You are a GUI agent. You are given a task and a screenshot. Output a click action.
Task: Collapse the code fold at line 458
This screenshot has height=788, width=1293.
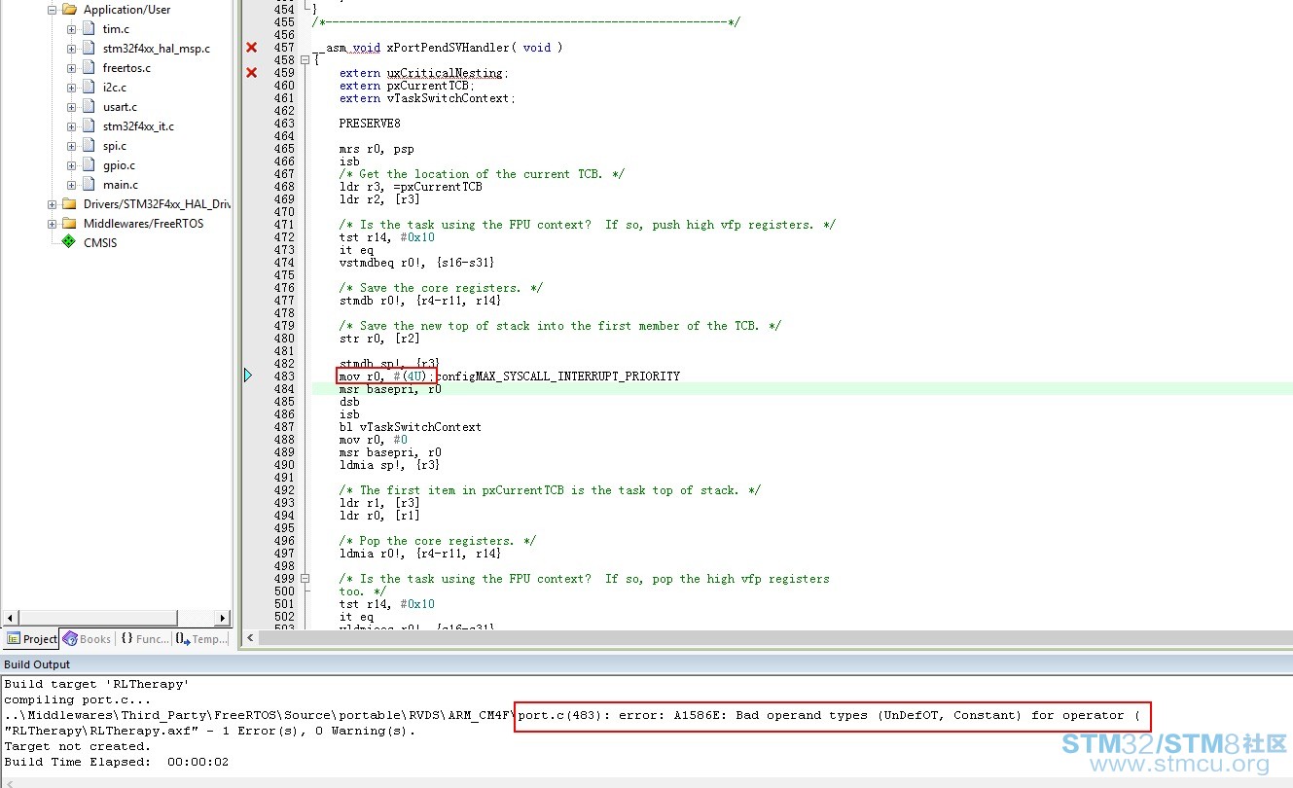click(x=305, y=60)
